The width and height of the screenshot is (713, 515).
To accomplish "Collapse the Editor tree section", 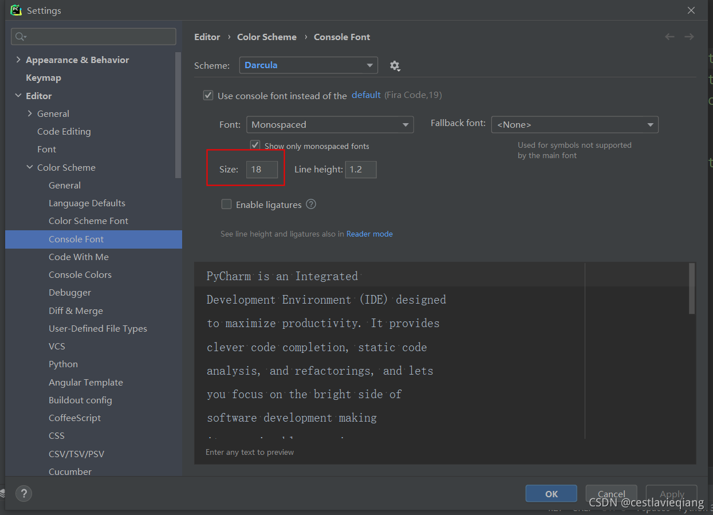I will tap(18, 96).
